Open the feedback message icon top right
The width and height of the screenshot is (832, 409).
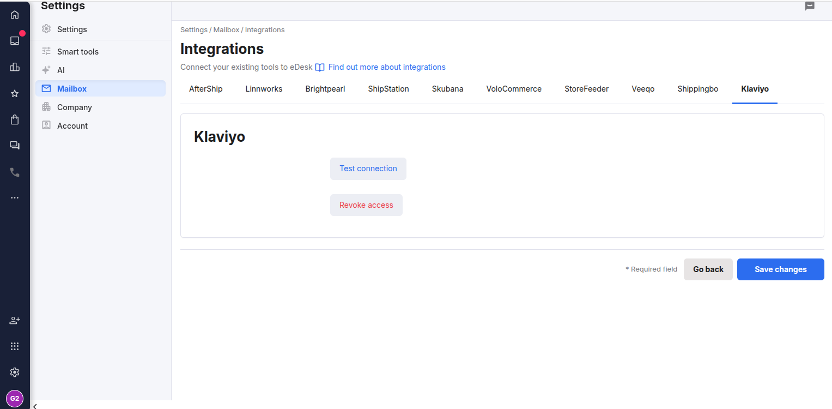pyautogui.click(x=810, y=6)
